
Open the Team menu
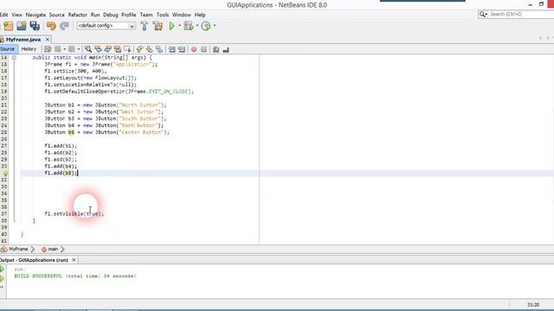tap(146, 15)
